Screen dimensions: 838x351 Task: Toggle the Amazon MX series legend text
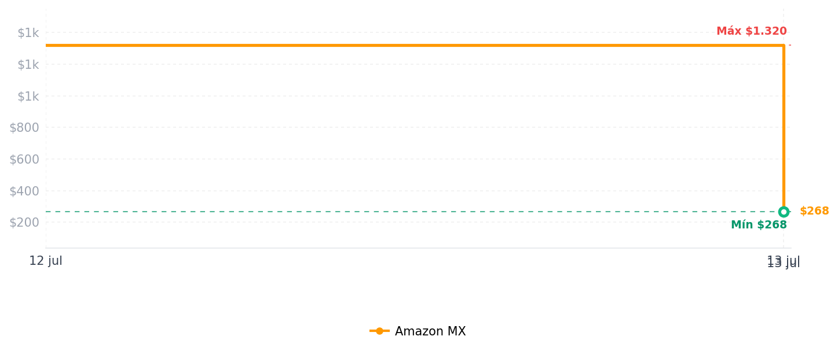click(430, 331)
